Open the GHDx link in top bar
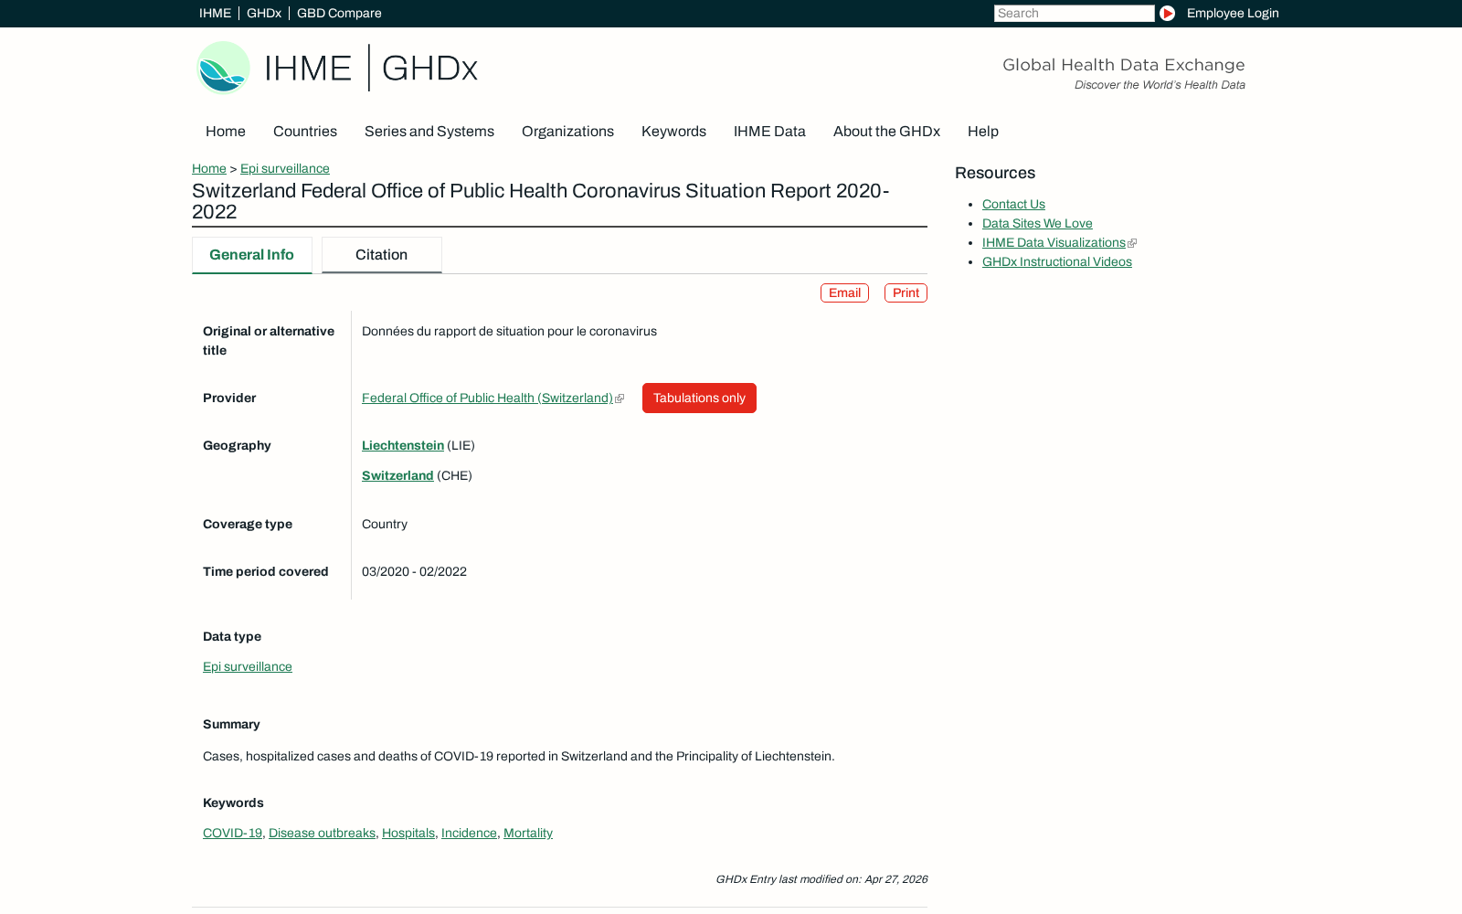Viewport: 1462px width, 914px height. (x=264, y=13)
